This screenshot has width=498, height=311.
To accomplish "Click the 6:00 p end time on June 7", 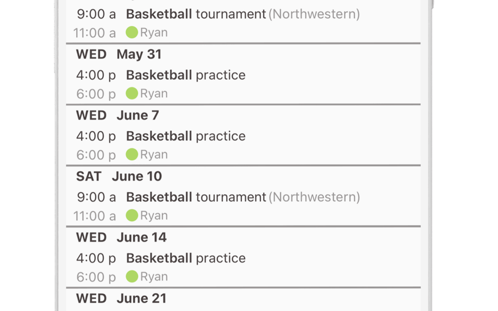I will (x=96, y=155).
